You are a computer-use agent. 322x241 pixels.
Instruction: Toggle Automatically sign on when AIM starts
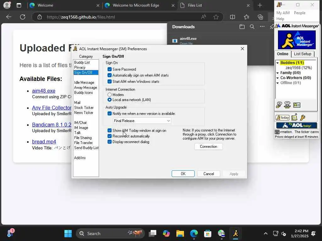pos(109,75)
